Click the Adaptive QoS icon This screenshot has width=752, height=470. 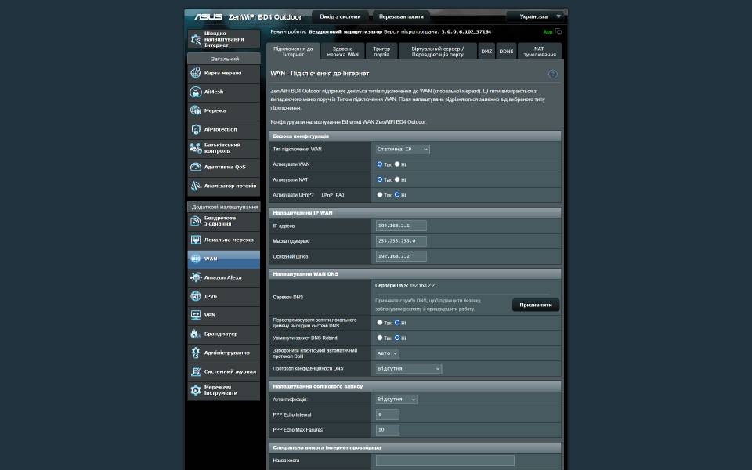[x=196, y=167]
